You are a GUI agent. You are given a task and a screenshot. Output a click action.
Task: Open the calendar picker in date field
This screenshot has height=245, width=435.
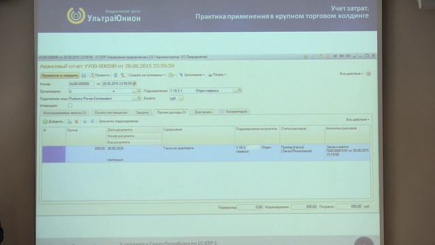pos(135,84)
